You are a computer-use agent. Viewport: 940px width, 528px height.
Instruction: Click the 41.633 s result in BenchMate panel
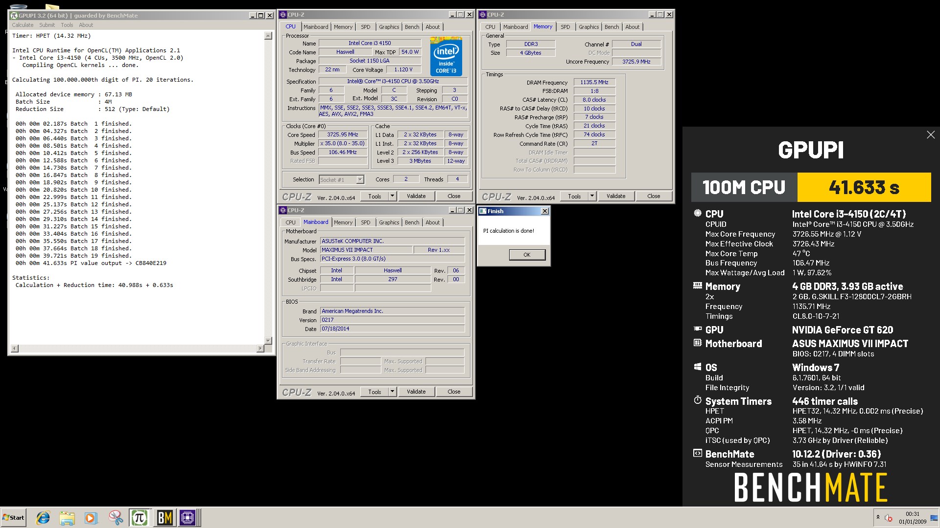tap(864, 187)
